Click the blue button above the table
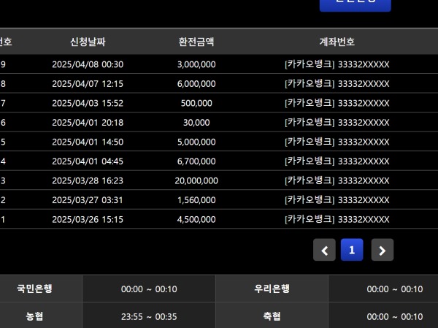The width and height of the screenshot is (438, 328). click(x=355, y=4)
